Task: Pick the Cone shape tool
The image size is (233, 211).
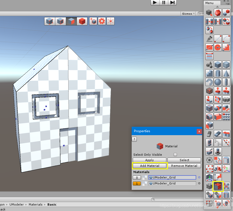Action: click(x=226, y=73)
